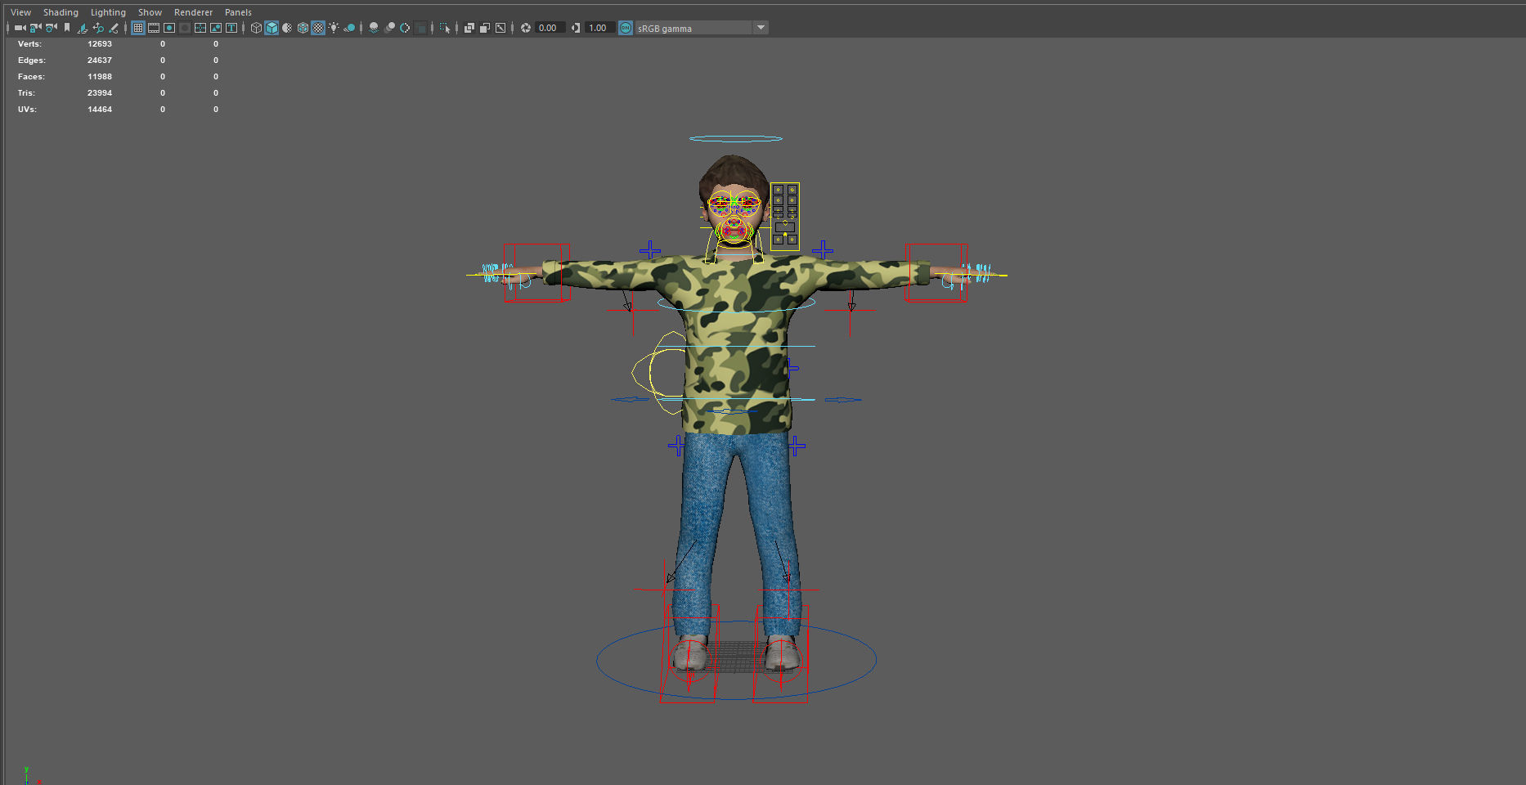1526x785 pixels.
Task: Enable the resolution gate display
Action: [169, 27]
